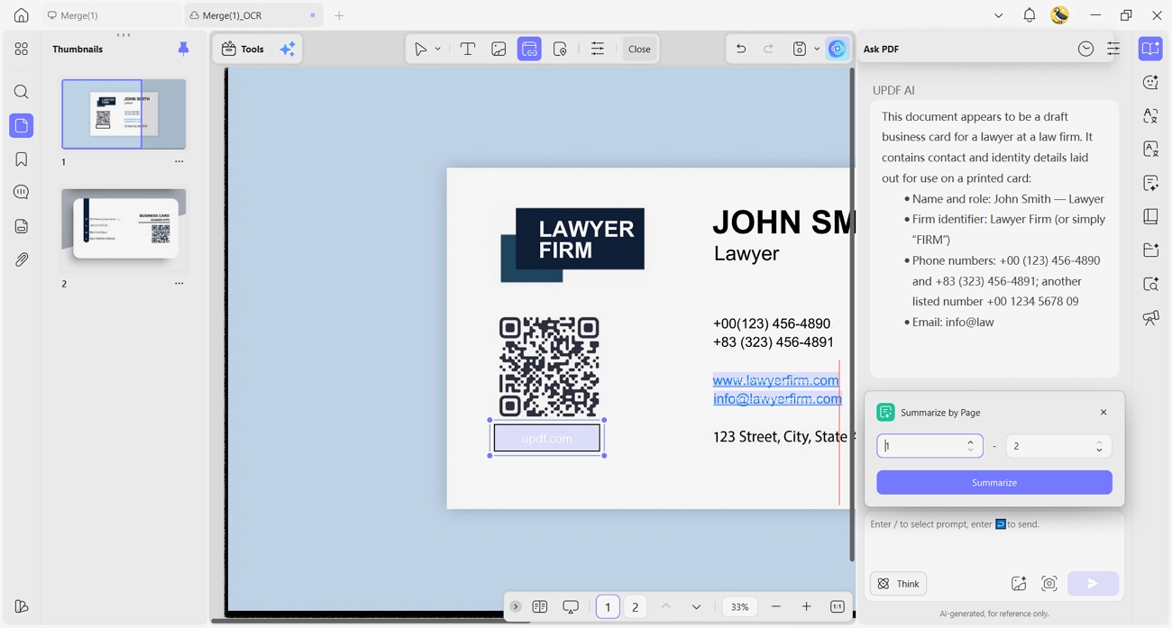Select the page thumbnails sidebar icon
The image size is (1172, 628).
point(21,125)
